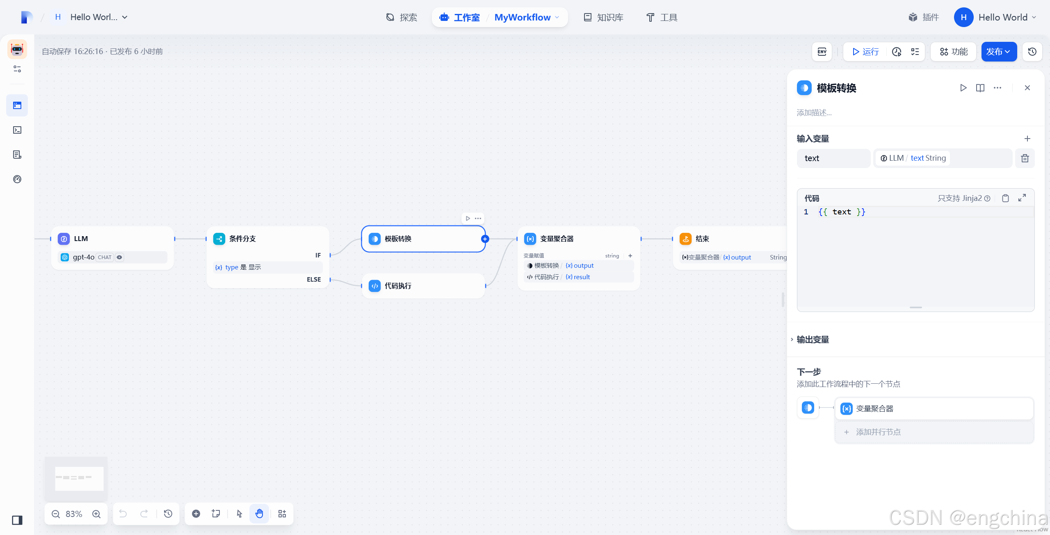The width and height of the screenshot is (1050, 535).
Task: Click 添加并行节点 to add a parallel node
Action: tap(878, 432)
